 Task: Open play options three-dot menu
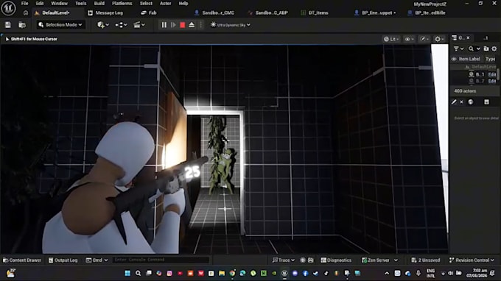coord(200,25)
